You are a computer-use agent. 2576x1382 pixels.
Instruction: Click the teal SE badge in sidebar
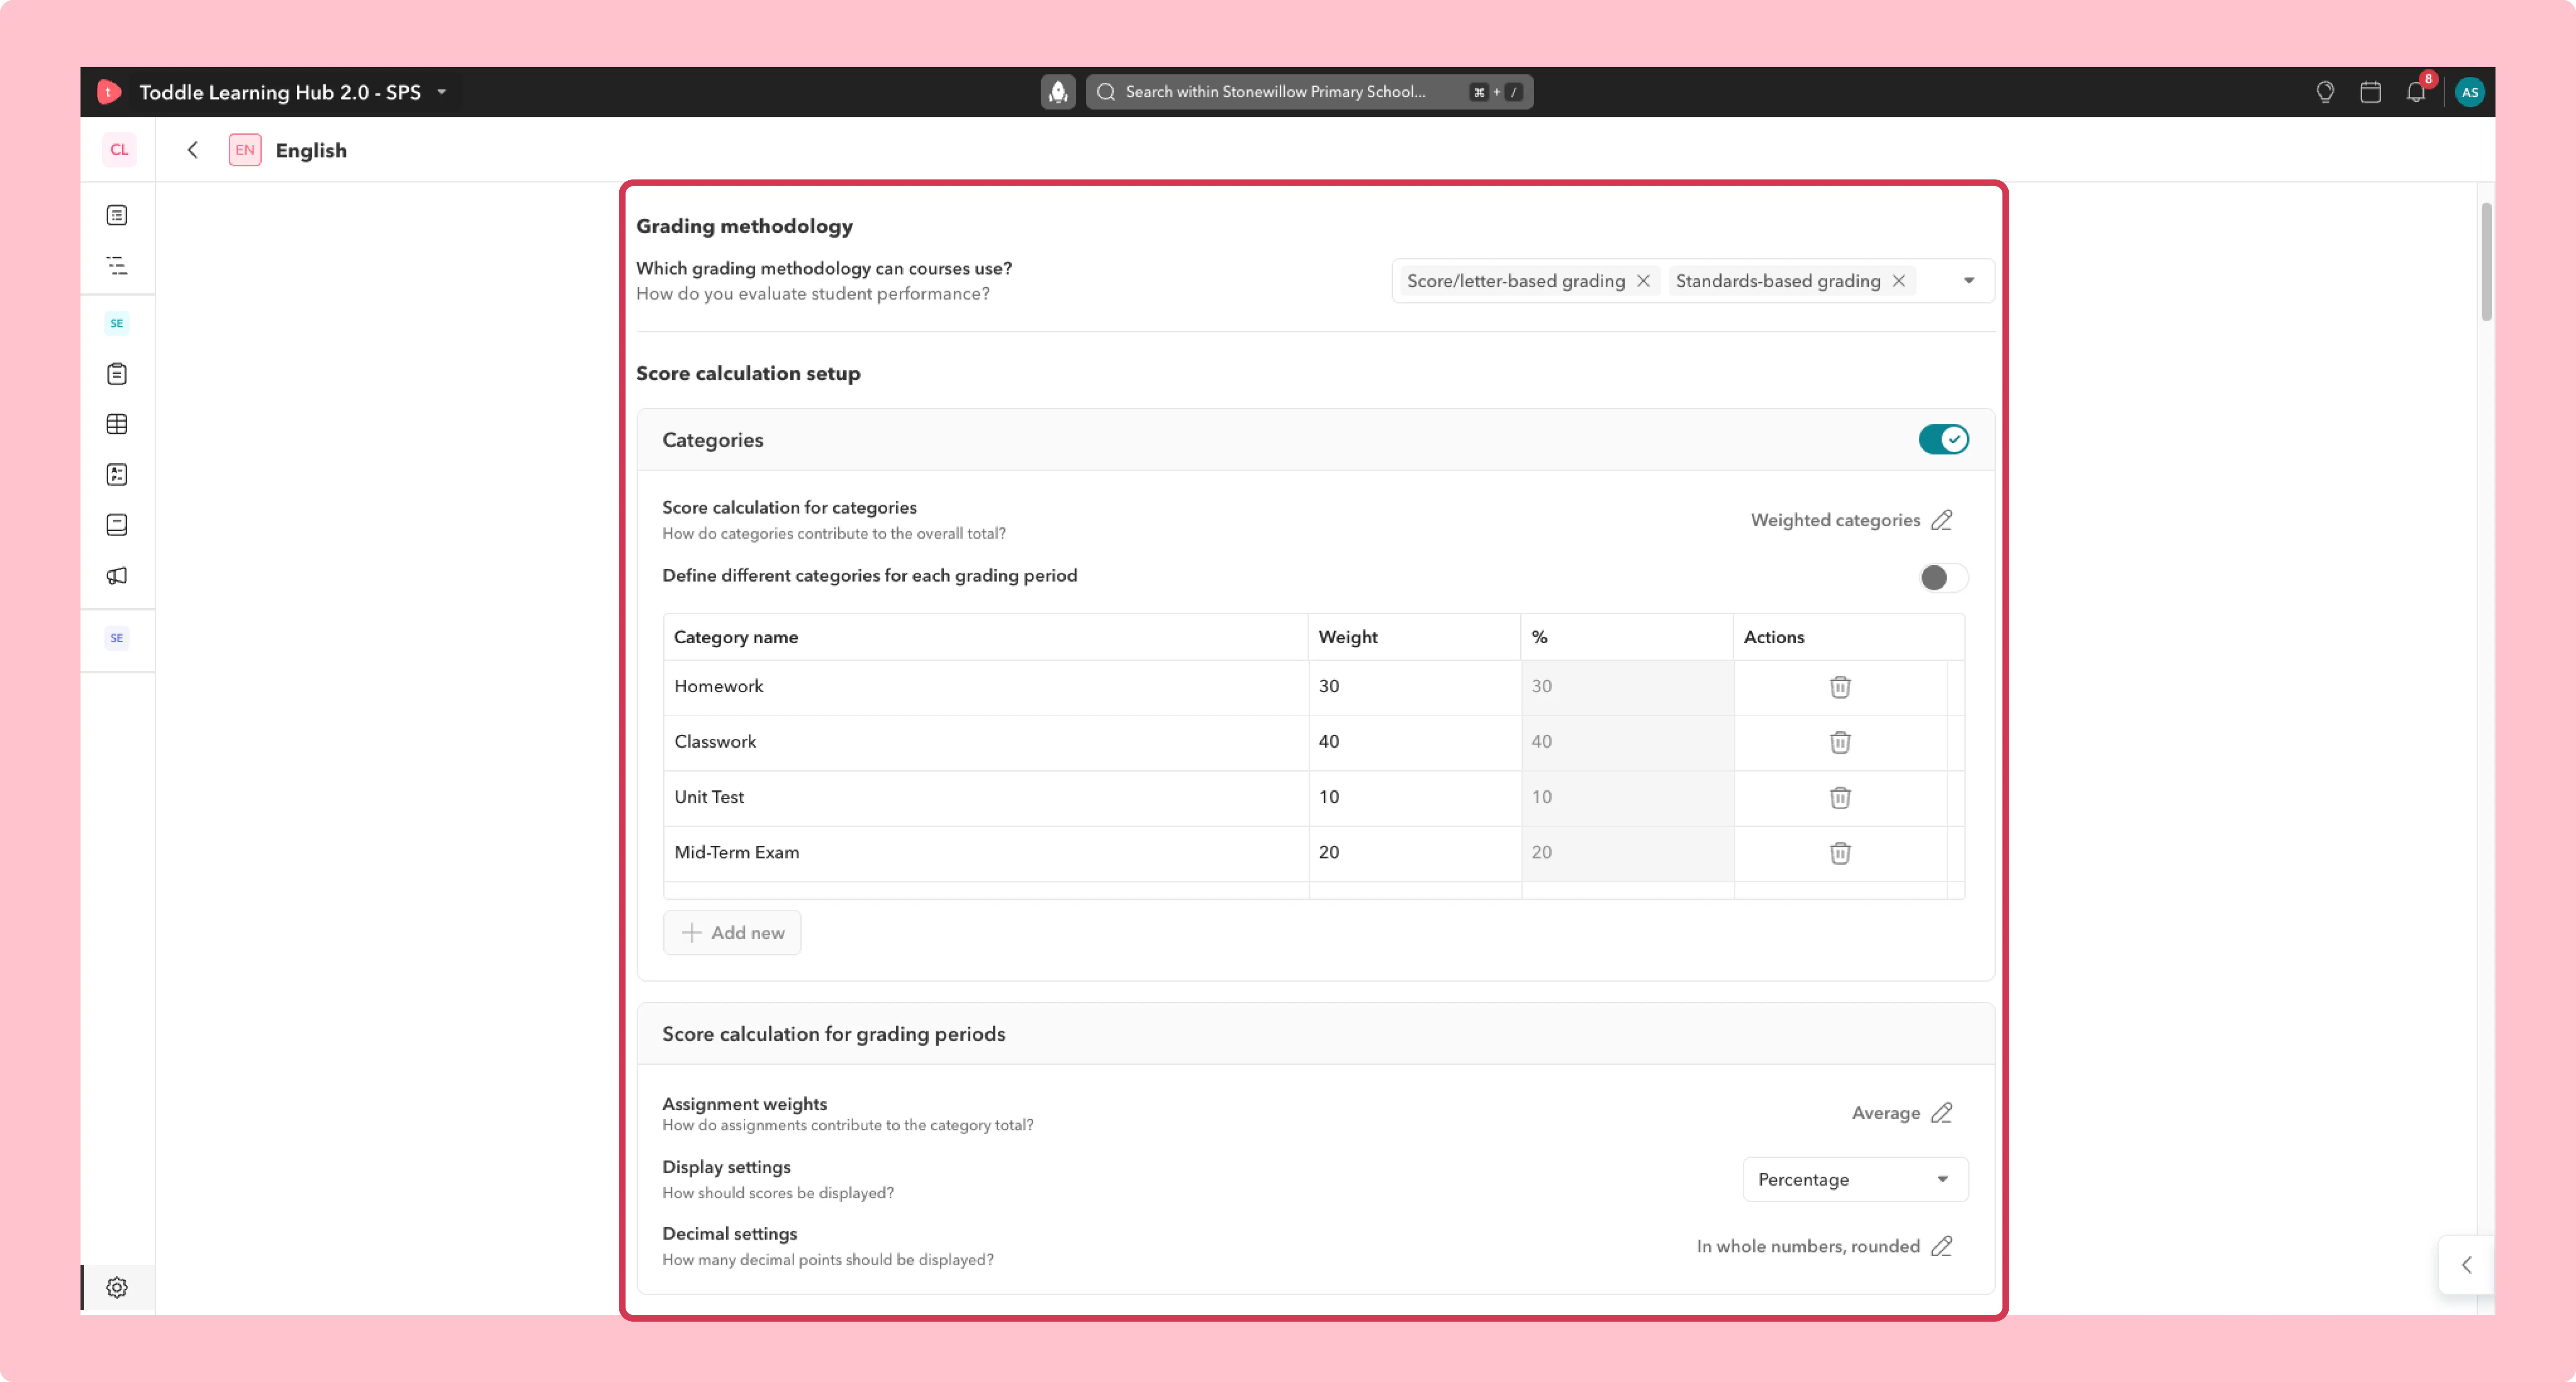click(x=117, y=323)
